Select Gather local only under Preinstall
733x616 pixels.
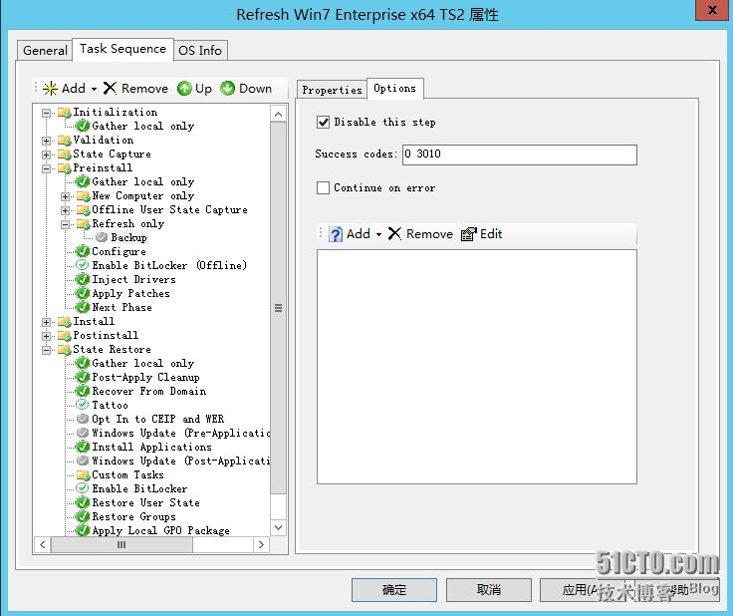(x=142, y=181)
